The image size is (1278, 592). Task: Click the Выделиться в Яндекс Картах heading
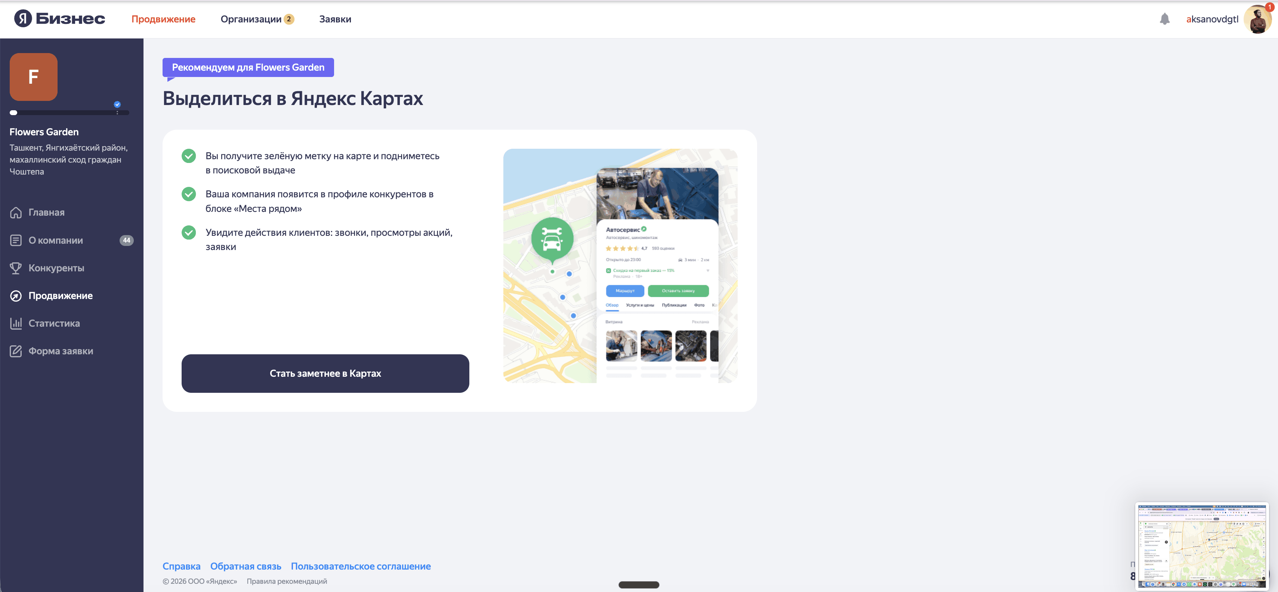pyautogui.click(x=293, y=98)
